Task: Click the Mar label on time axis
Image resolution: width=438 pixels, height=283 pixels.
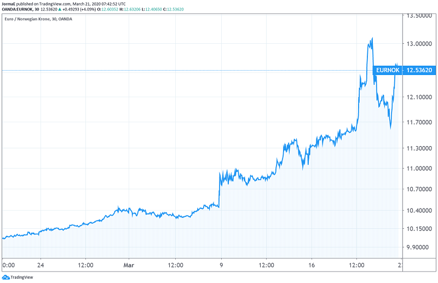Action: tap(130, 265)
